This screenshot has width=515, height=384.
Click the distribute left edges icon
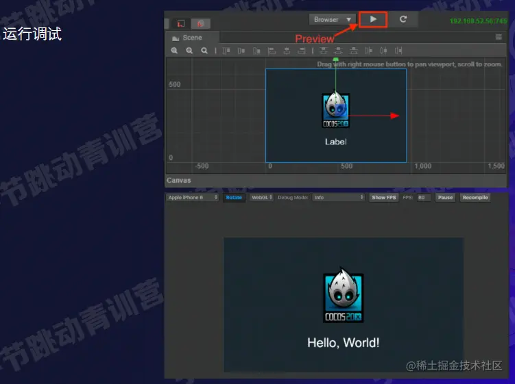368,51
